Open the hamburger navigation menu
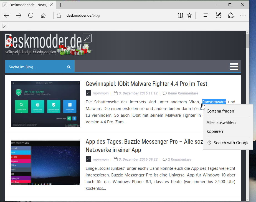256x202 pixels. point(234,67)
